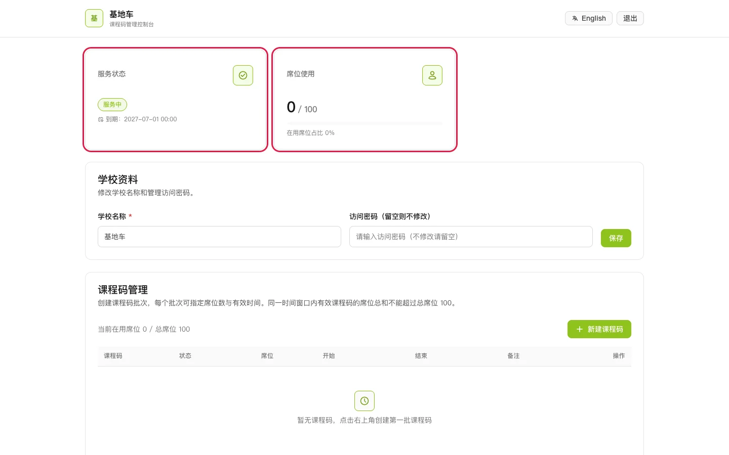Image resolution: width=729 pixels, height=455 pixels.
Task: Click the 备注 column header
Action: pyautogui.click(x=514, y=356)
